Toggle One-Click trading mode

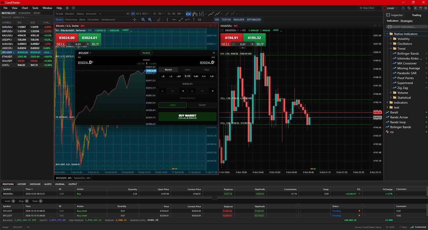(367, 8)
